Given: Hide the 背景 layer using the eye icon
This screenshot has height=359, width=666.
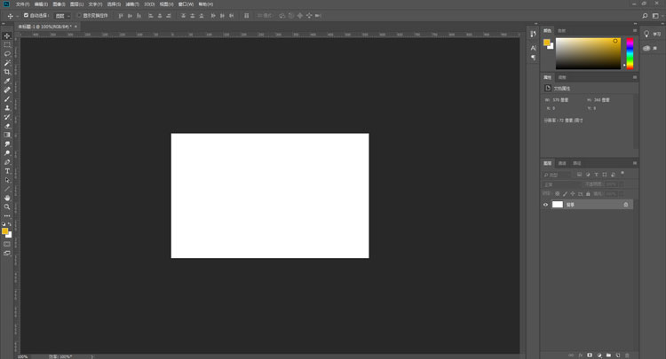Looking at the screenshot, I should click(x=546, y=204).
